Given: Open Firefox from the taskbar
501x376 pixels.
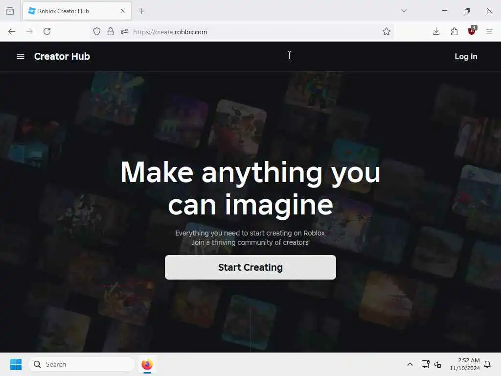Looking at the screenshot, I should coord(147,364).
